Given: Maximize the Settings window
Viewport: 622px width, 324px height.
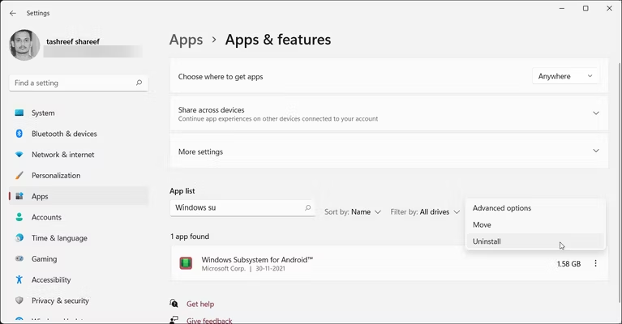Looking at the screenshot, I should 586,8.
